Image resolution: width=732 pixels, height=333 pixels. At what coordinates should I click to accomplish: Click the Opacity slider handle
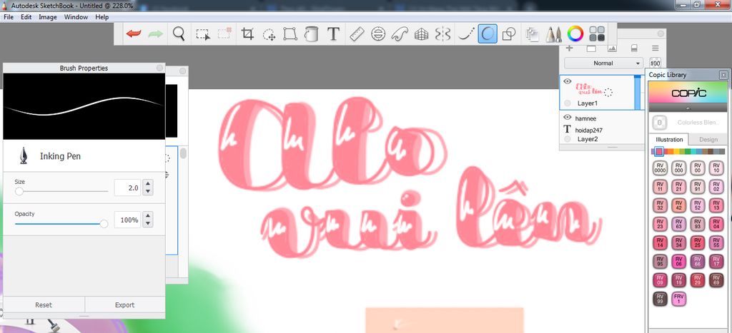104,224
